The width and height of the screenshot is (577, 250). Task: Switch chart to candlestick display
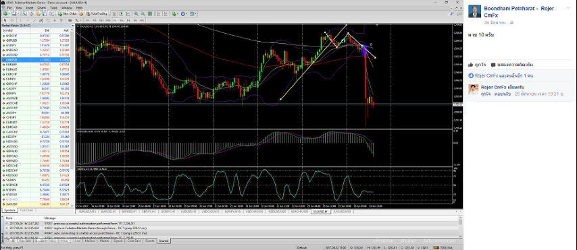click(121, 13)
